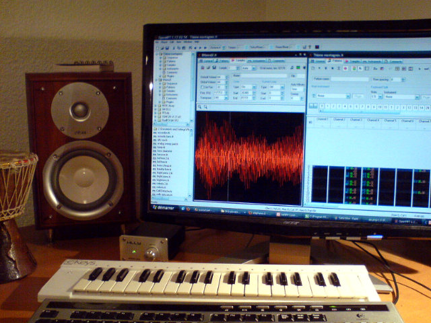Click the Global Volume stepper arrows
Screen dimensions: 431x323
(x=227, y=82)
